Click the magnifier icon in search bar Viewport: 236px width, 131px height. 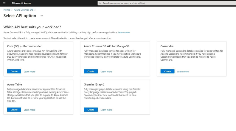100,3
